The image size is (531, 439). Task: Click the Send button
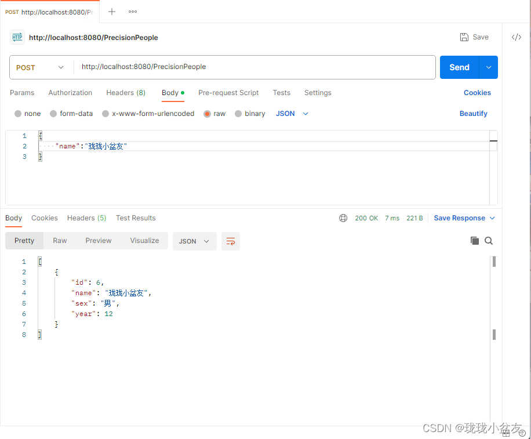click(x=459, y=67)
